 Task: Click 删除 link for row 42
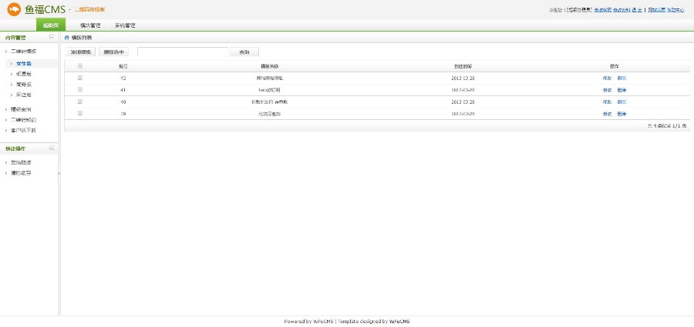tap(622, 78)
